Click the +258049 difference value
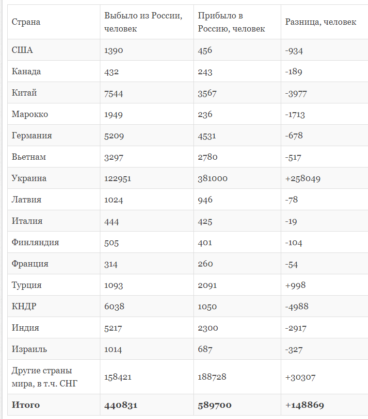This screenshot has height=419, width=368. 303,178
